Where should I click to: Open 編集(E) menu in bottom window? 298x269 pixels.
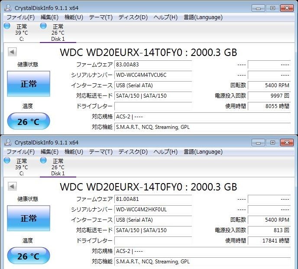49,152
